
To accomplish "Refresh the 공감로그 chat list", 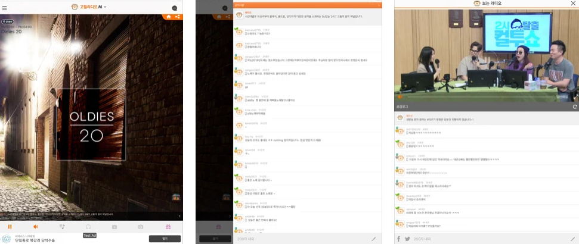I will 575,107.
